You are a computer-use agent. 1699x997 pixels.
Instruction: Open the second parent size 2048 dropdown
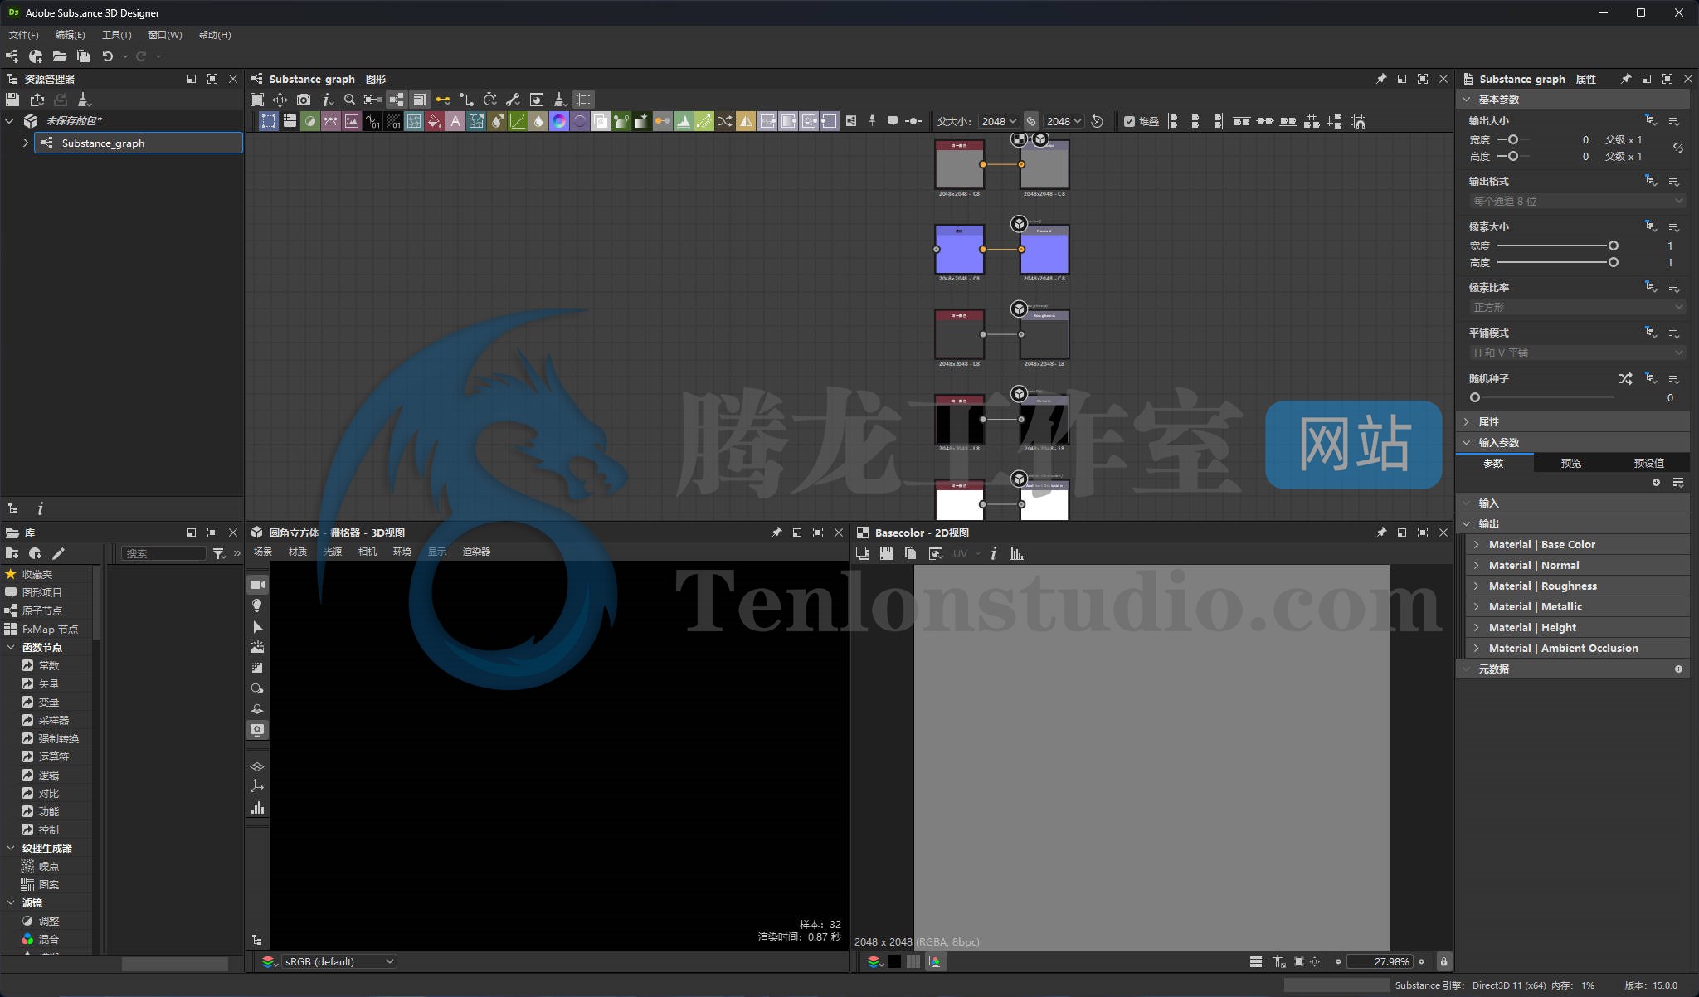[x=1064, y=121]
